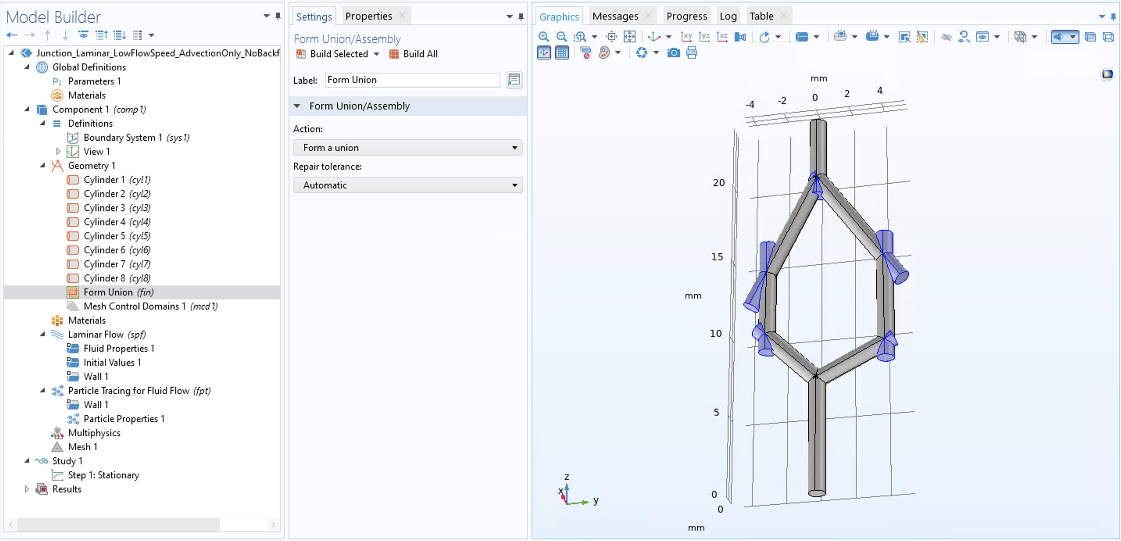Toggle the grid display button

click(x=562, y=53)
